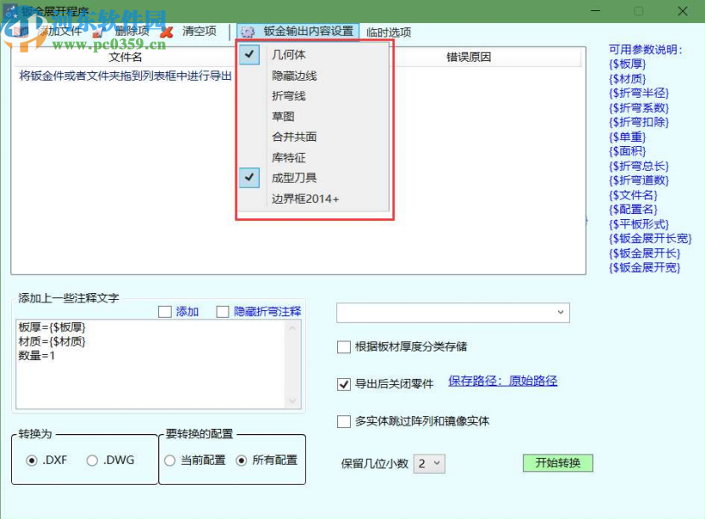This screenshot has width=705, height=519.
Task: Minimize the 钣金展开程序 window
Action: coord(595,11)
